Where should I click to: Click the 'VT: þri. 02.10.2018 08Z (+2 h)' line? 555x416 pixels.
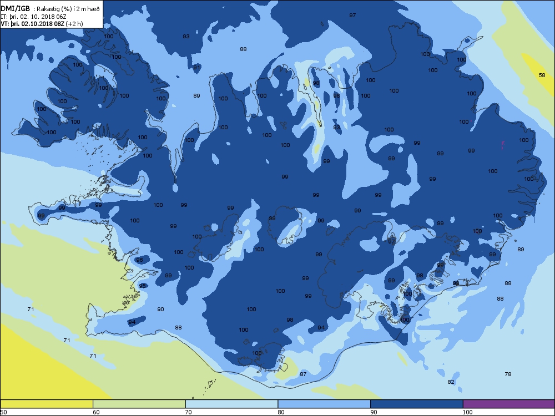(42, 24)
